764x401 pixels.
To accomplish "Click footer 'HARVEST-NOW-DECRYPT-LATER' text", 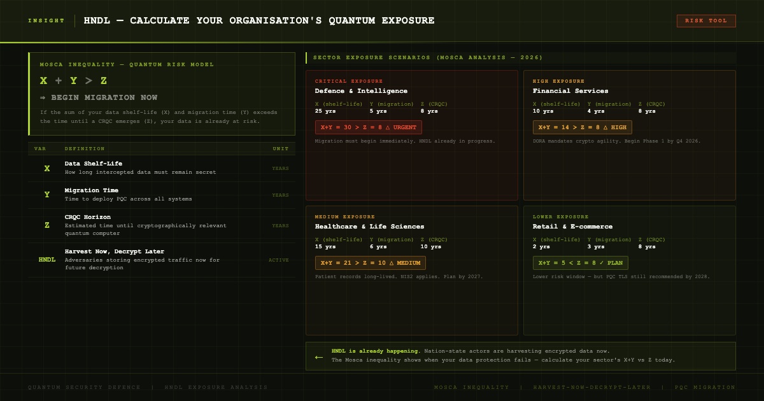I will (592, 387).
